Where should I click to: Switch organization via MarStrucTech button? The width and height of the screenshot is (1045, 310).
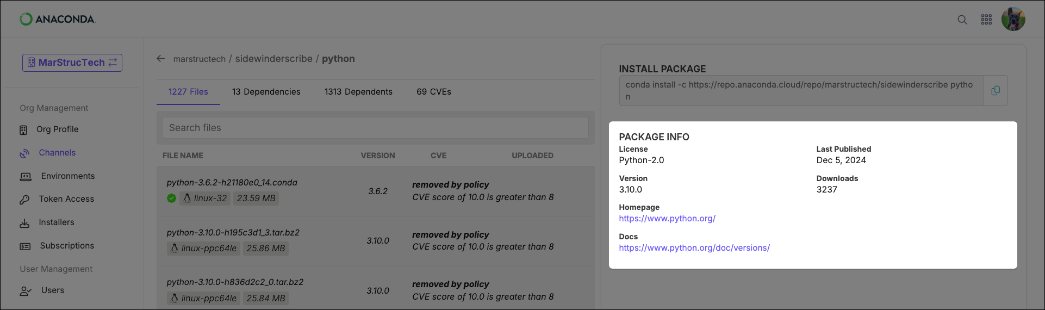[72, 63]
